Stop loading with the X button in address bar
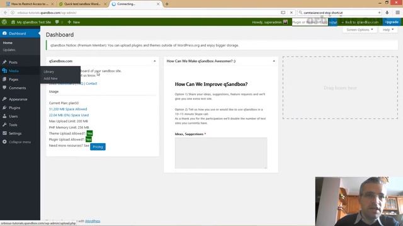The image size is (403, 226). pos(292,13)
